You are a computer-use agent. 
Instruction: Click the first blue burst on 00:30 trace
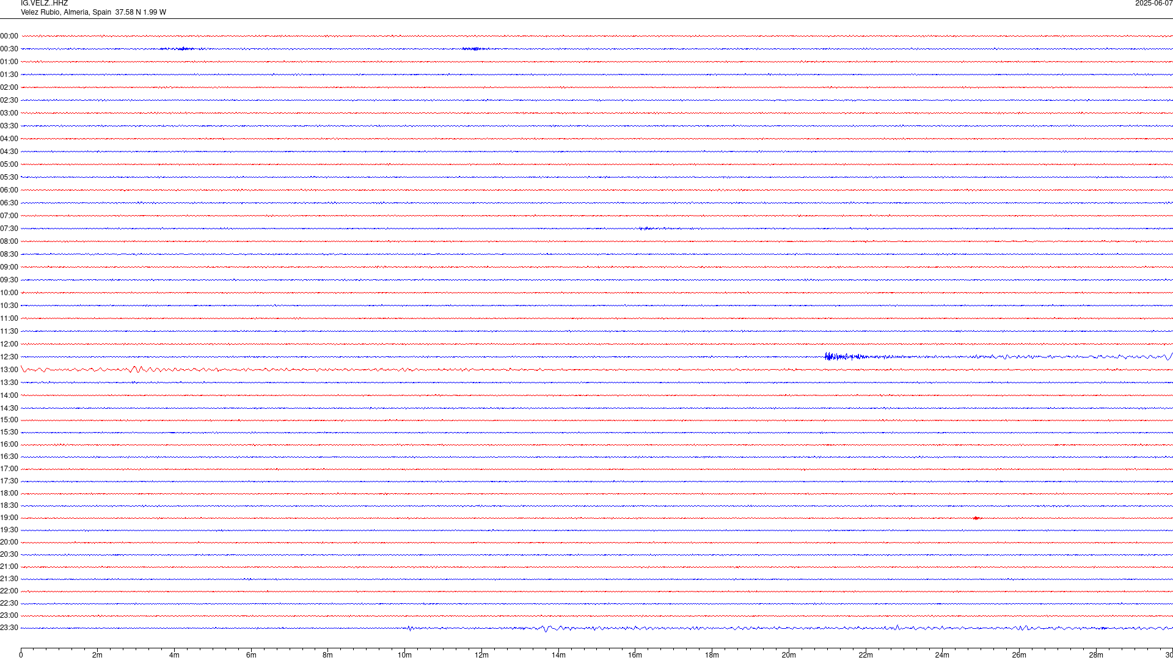(183, 49)
